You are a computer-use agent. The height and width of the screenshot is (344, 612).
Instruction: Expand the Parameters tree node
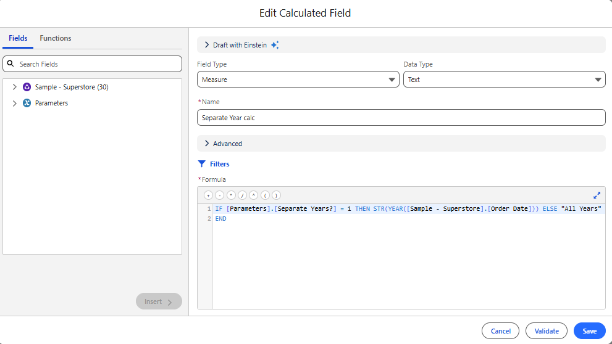point(14,103)
